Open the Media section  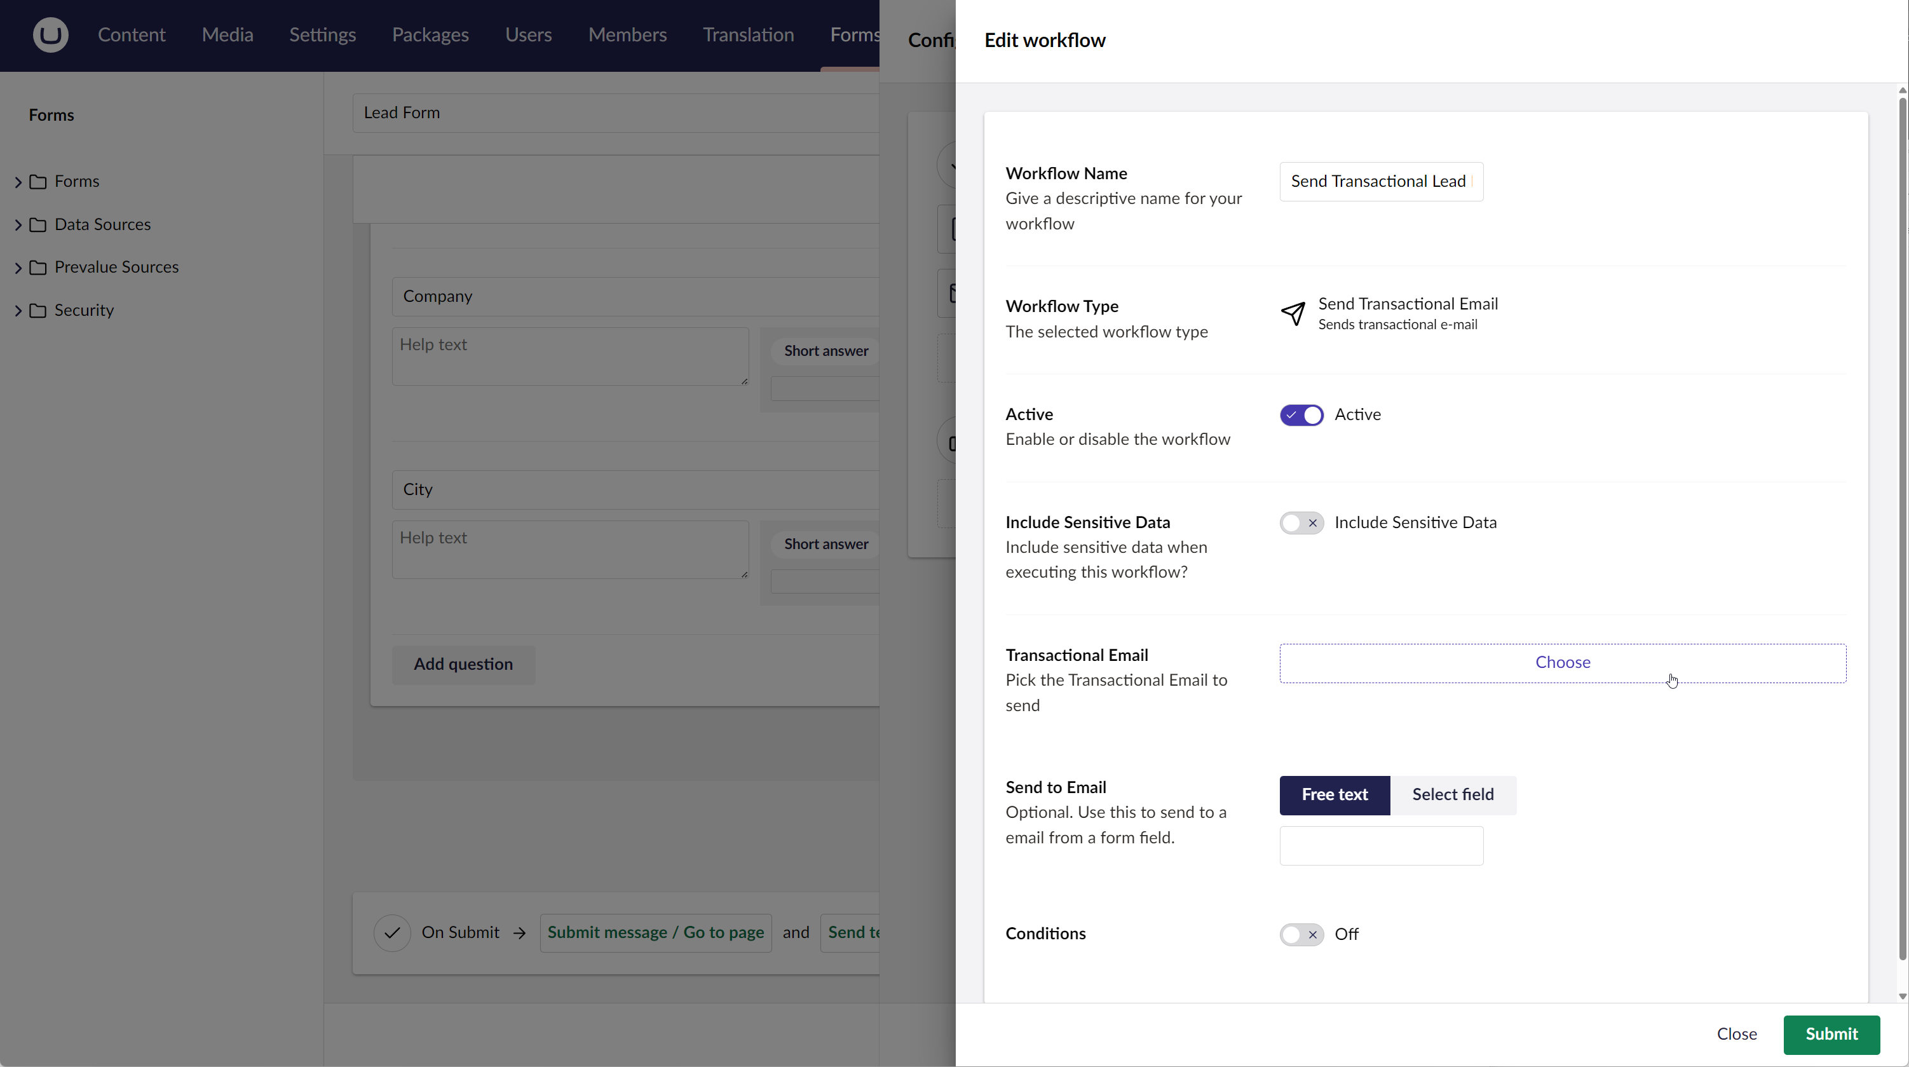(x=228, y=35)
